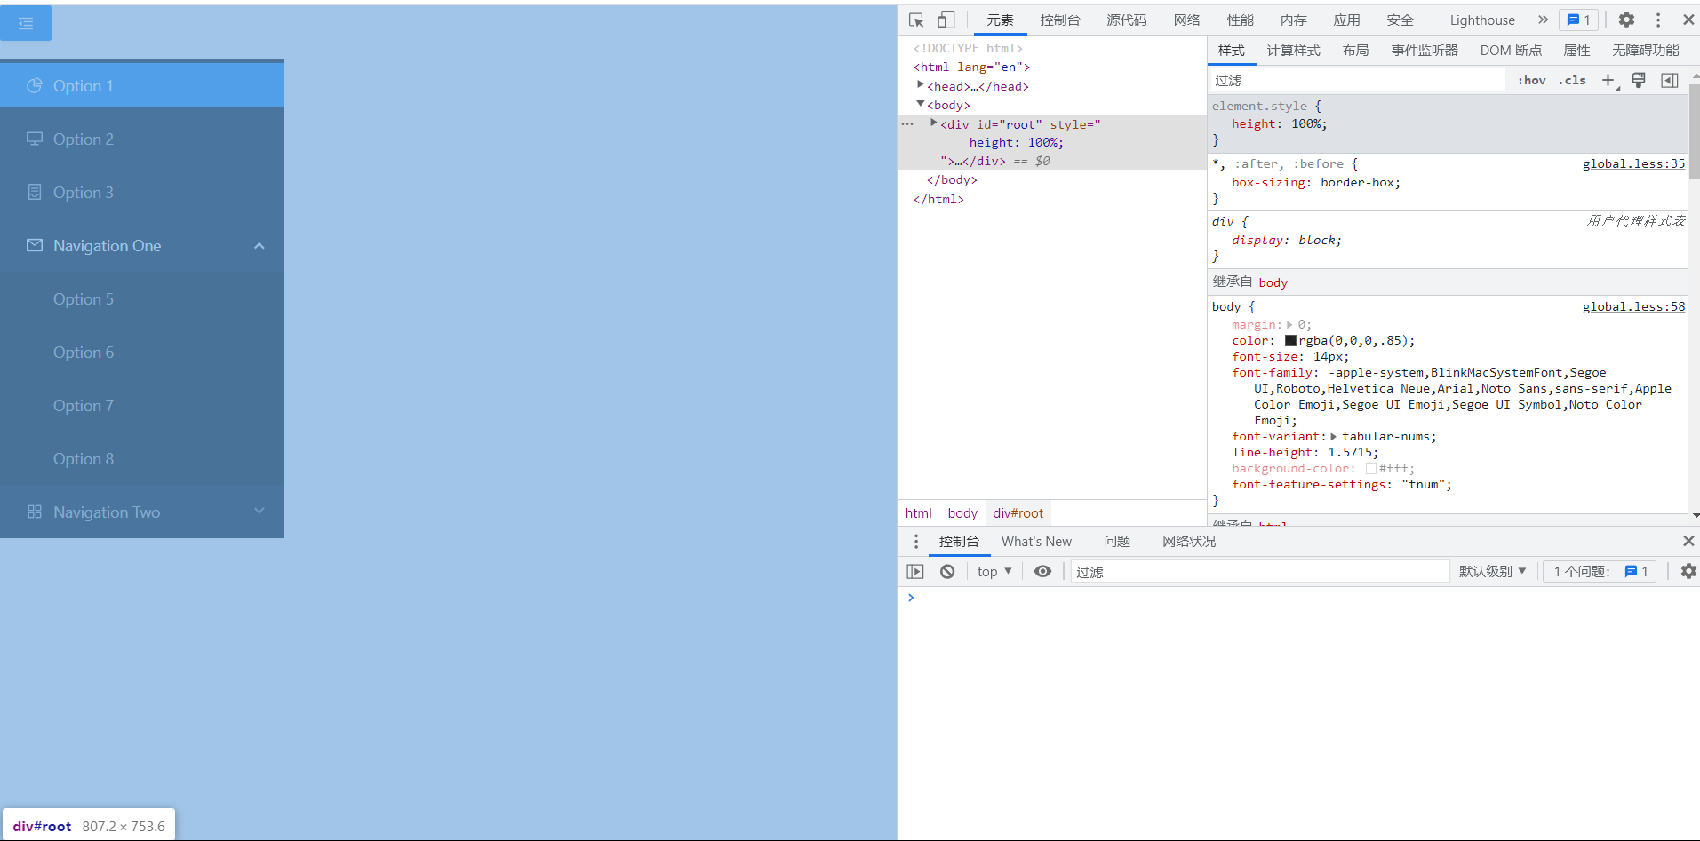Viewport: 1700px width, 841px height.
Task: Toggle device toolbar icon in DevTools
Action: tap(946, 20)
